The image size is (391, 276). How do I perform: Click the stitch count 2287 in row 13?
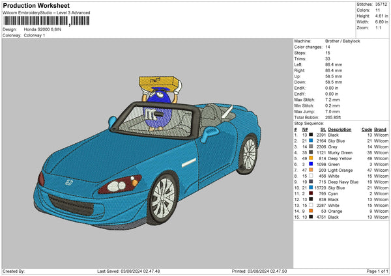(321, 205)
